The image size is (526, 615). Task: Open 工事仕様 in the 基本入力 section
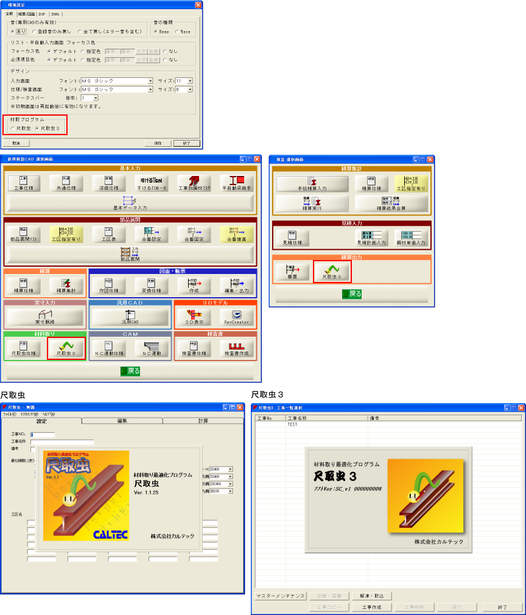(24, 183)
